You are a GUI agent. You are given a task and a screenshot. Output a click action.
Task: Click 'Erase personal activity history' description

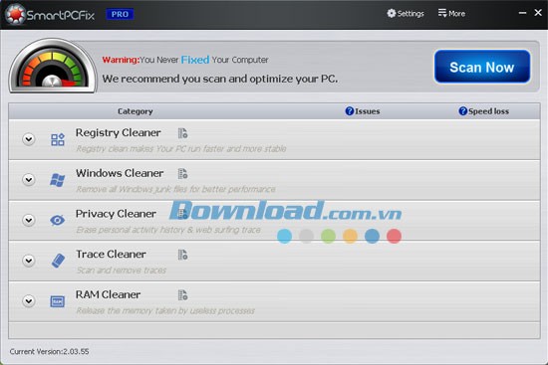pyautogui.click(x=168, y=230)
